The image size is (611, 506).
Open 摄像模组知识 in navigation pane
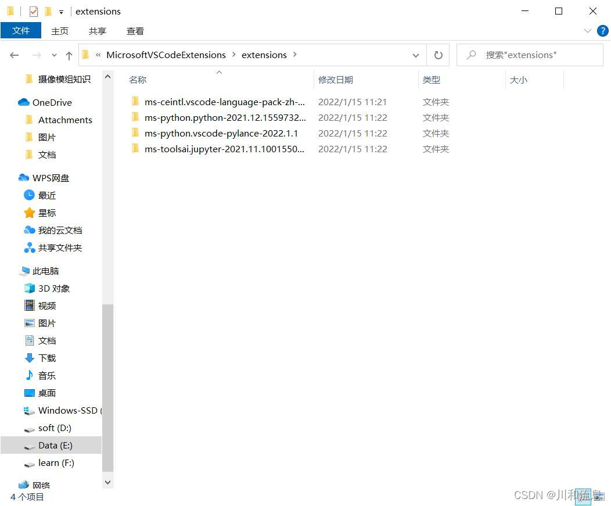point(64,79)
